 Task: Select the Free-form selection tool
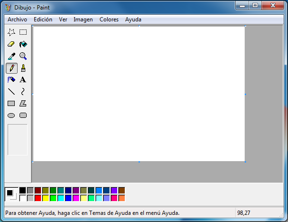click(x=11, y=32)
